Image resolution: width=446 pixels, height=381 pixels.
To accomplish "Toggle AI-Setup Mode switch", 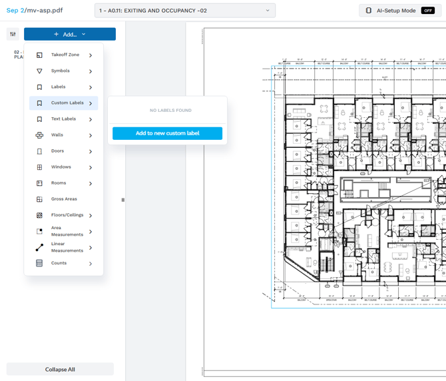I will click(428, 11).
